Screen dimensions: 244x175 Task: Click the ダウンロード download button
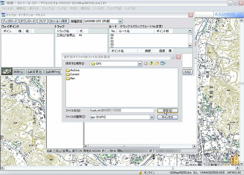28,21
